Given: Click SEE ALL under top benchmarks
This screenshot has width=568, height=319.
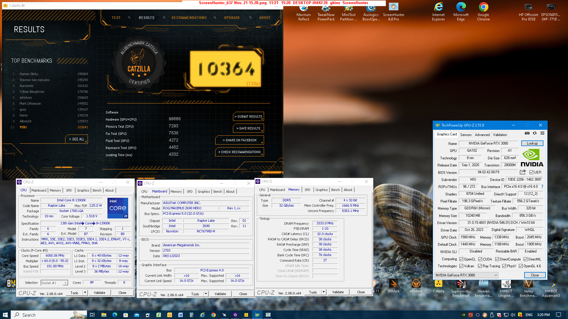Looking at the screenshot, I should click(x=76, y=139).
